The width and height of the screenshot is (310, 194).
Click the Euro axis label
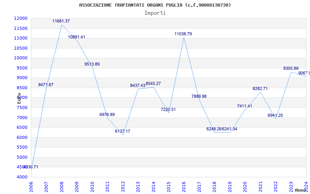(19, 98)
